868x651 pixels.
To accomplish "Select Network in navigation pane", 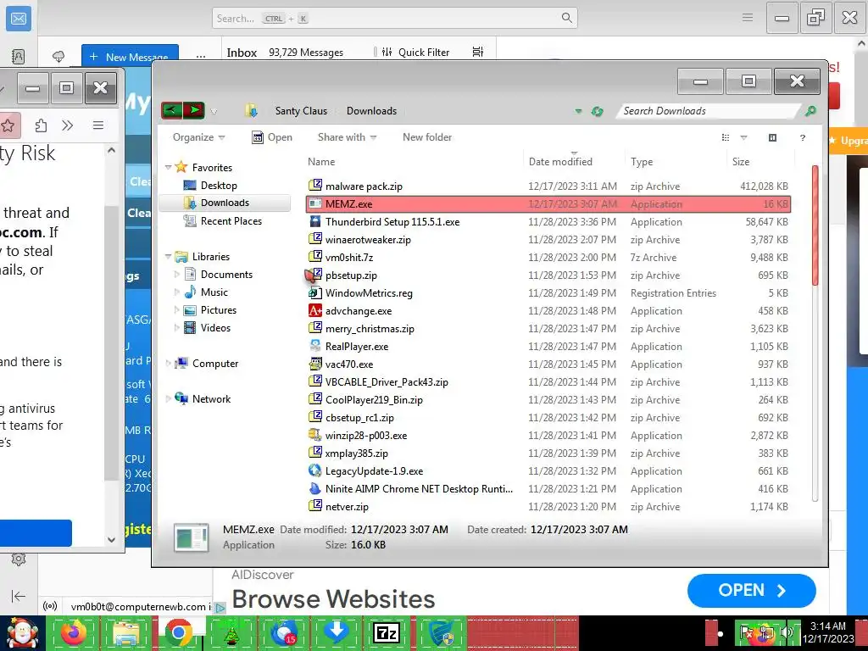I will (211, 398).
